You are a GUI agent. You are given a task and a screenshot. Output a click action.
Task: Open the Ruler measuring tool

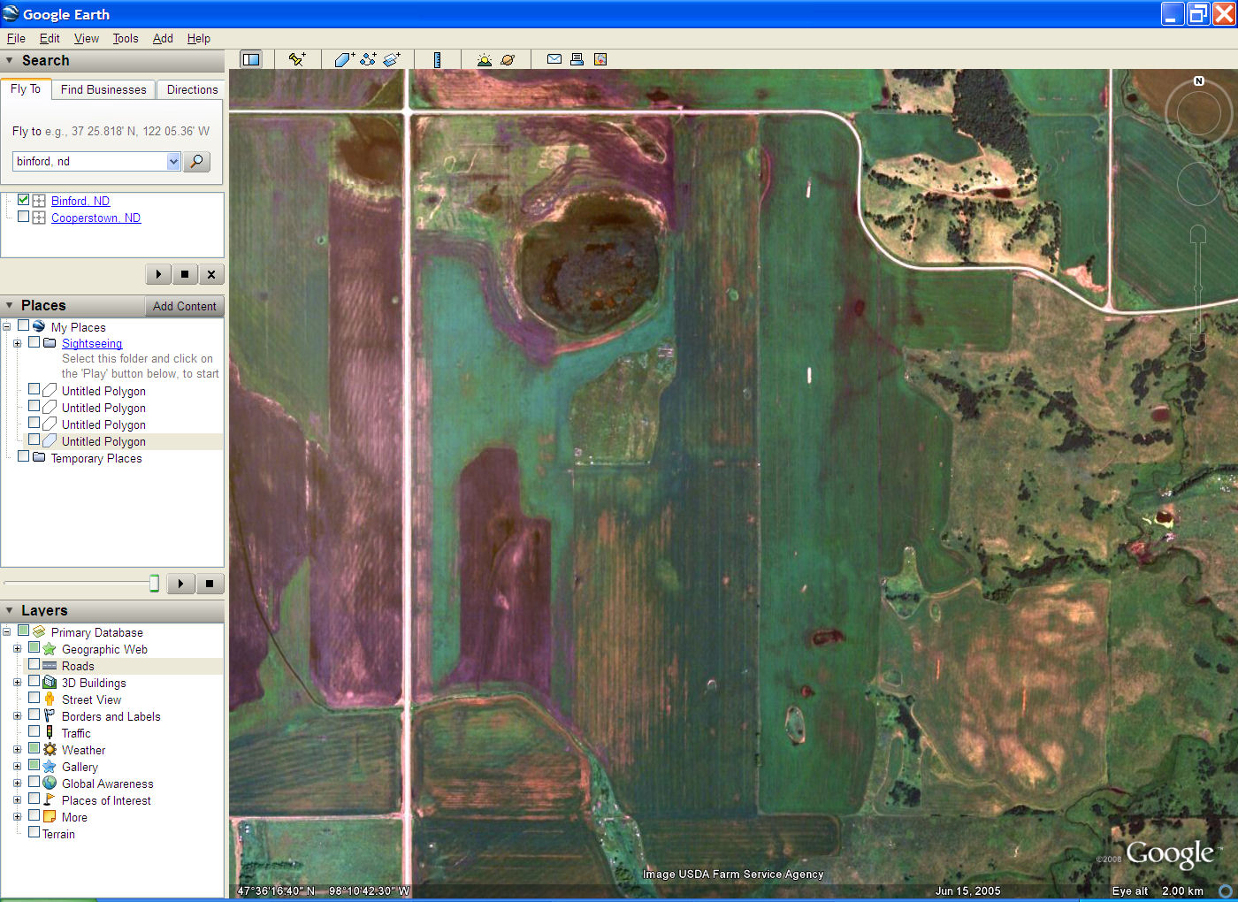click(x=437, y=59)
